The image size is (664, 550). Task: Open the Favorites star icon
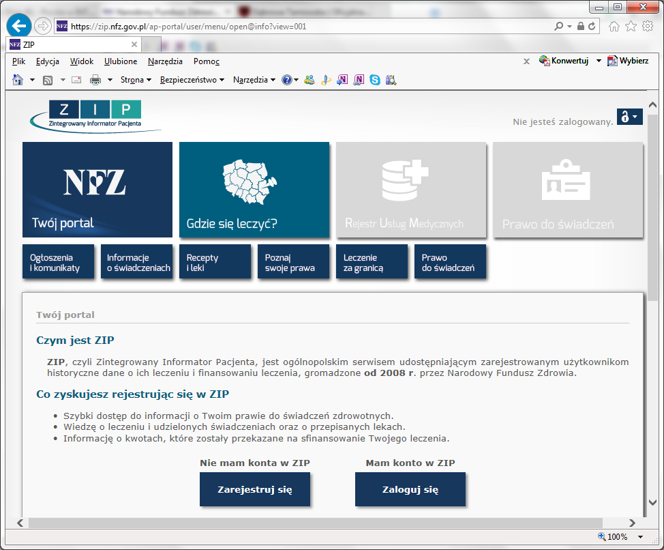631,26
